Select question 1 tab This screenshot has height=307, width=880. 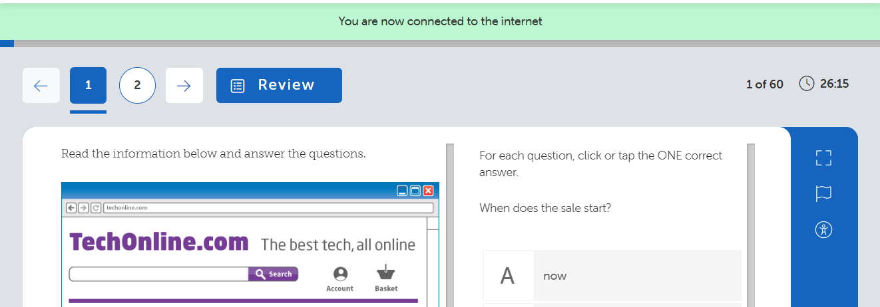point(88,86)
